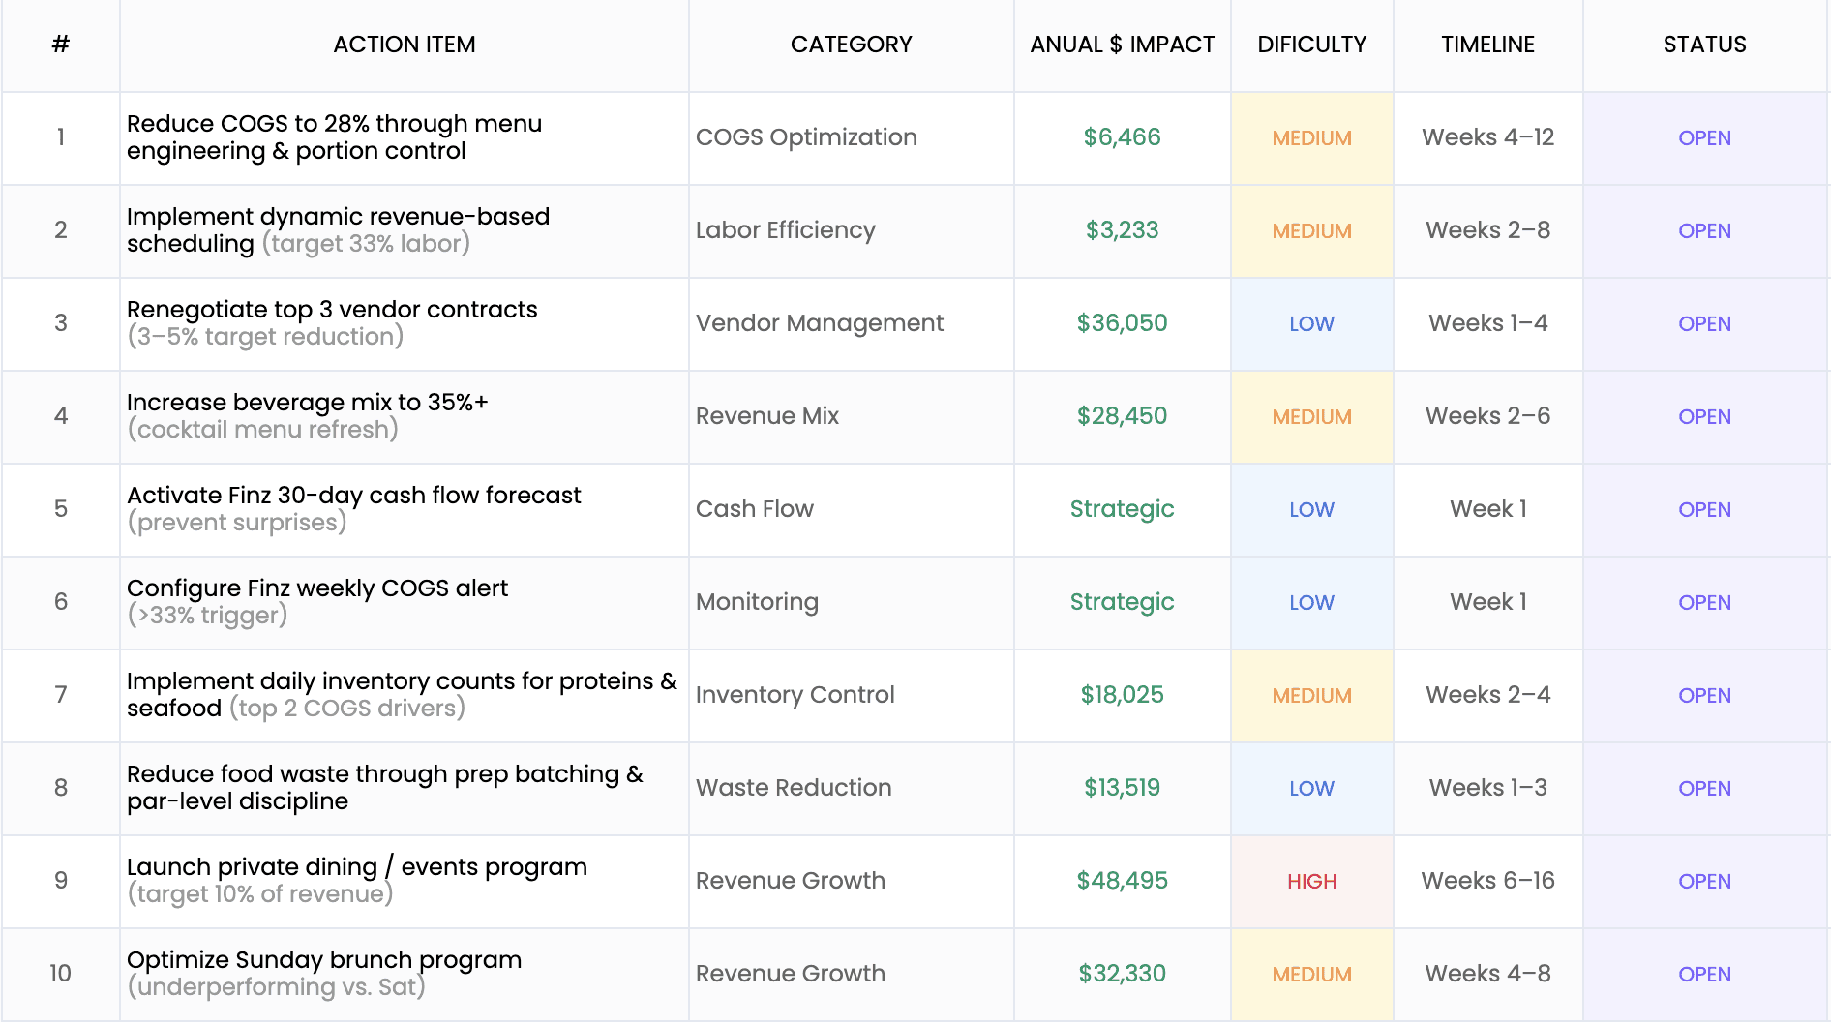Select the $36,050 impact value
The image size is (1831, 1026).
(x=1122, y=323)
